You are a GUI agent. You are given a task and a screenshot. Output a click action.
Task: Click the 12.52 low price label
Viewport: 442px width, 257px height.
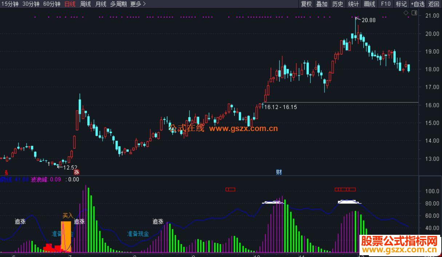(70, 167)
